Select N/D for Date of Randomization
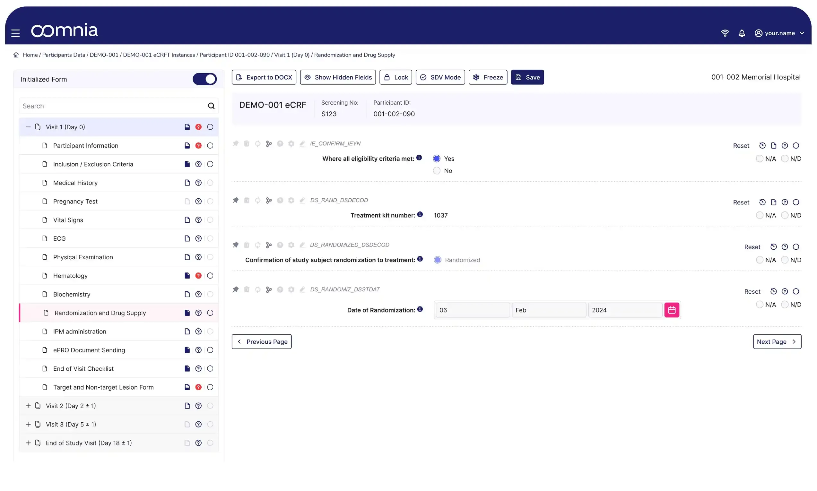The image size is (817, 491). click(784, 305)
